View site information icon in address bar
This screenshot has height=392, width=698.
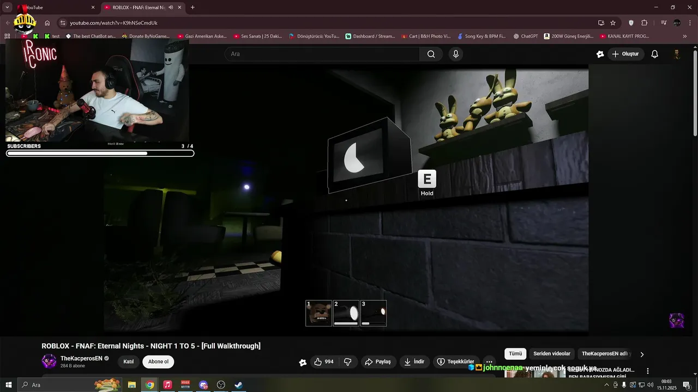63,23
